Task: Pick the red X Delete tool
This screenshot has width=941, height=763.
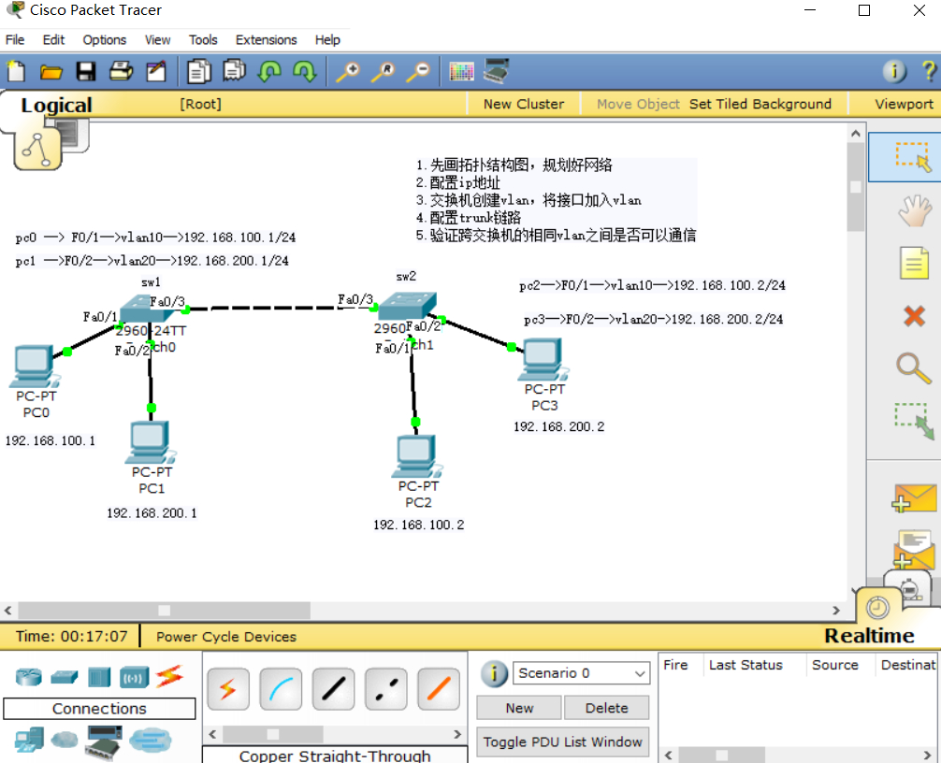Action: [x=914, y=315]
